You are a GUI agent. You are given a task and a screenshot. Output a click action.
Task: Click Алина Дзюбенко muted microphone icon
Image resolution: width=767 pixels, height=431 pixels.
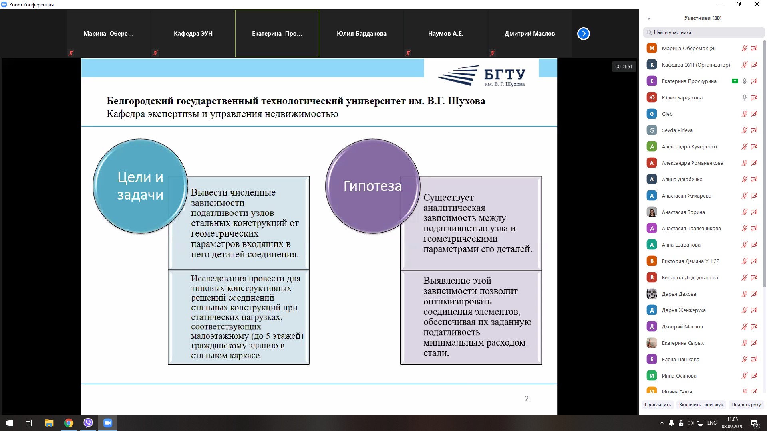pos(745,179)
